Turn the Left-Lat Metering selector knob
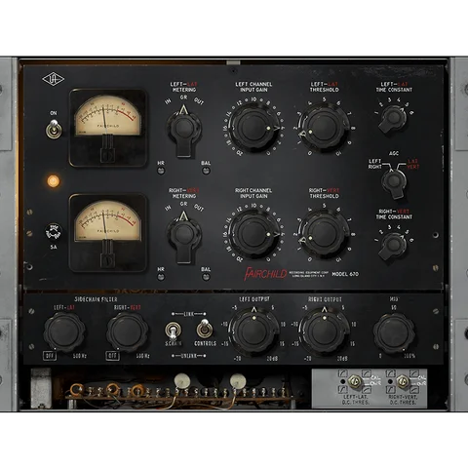 point(184,131)
